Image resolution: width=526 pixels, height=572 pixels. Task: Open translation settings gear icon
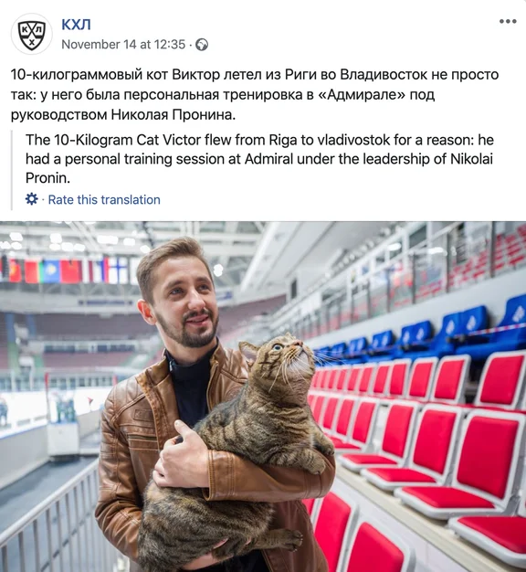click(x=32, y=199)
